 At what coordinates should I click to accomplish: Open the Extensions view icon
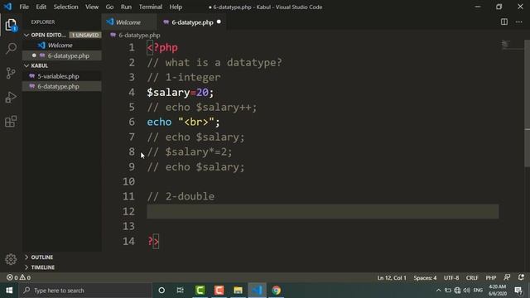tap(11, 122)
